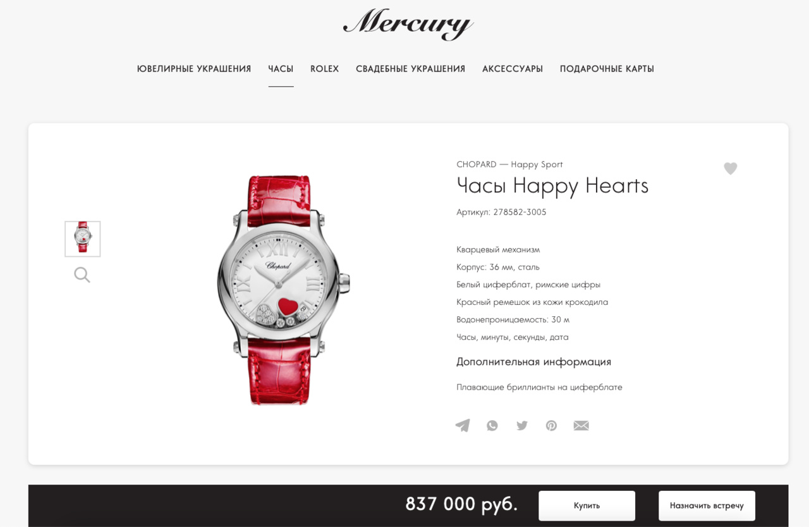
Task: Share the watch by email envelope icon
Action: pyautogui.click(x=581, y=425)
